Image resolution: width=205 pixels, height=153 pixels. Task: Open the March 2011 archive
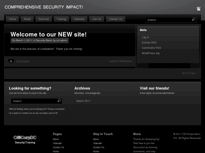coord(83,101)
